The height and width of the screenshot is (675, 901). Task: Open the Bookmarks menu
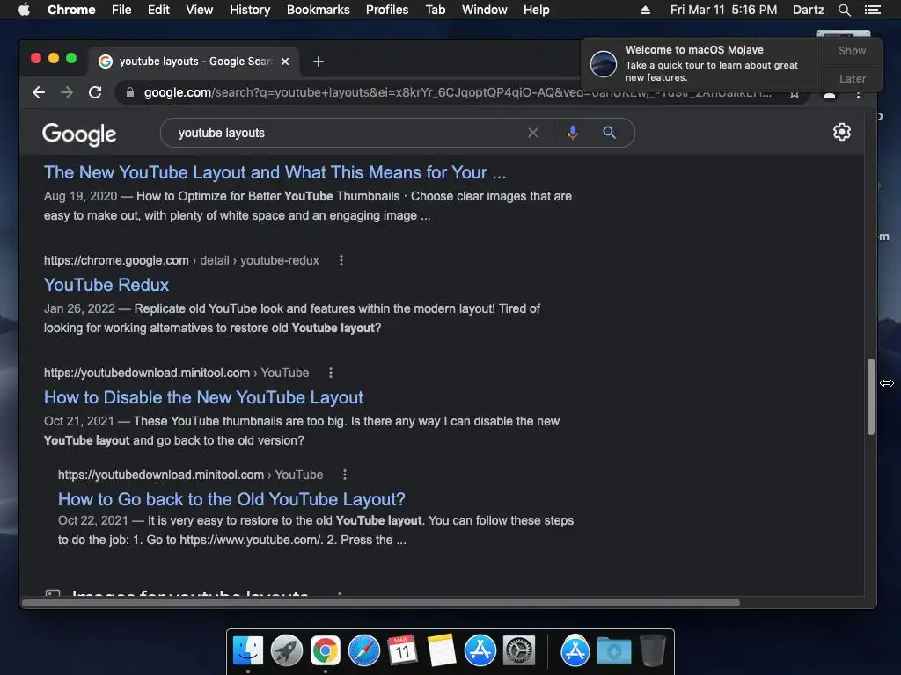click(x=319, y=10)
